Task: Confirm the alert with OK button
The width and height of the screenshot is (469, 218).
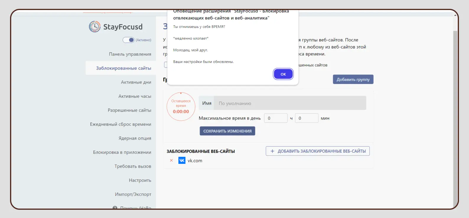Action: coord(283,74)
